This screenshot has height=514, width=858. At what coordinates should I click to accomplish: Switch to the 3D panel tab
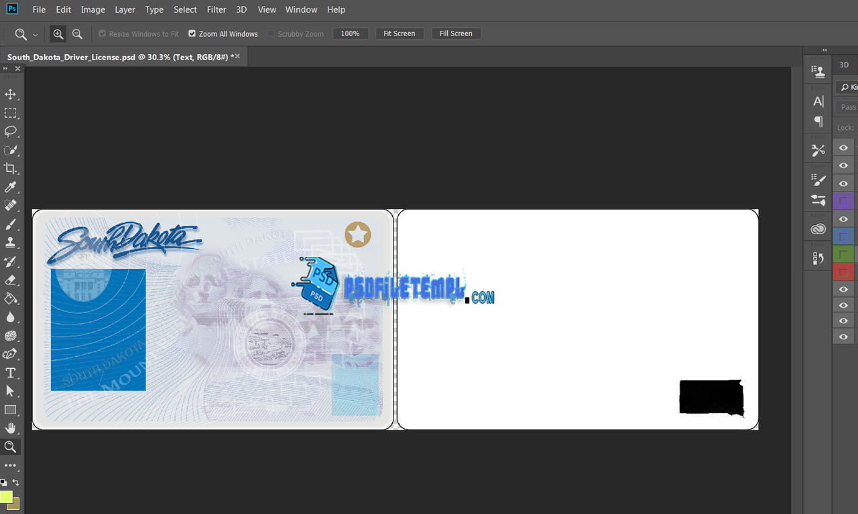click(x=844, y=65)
